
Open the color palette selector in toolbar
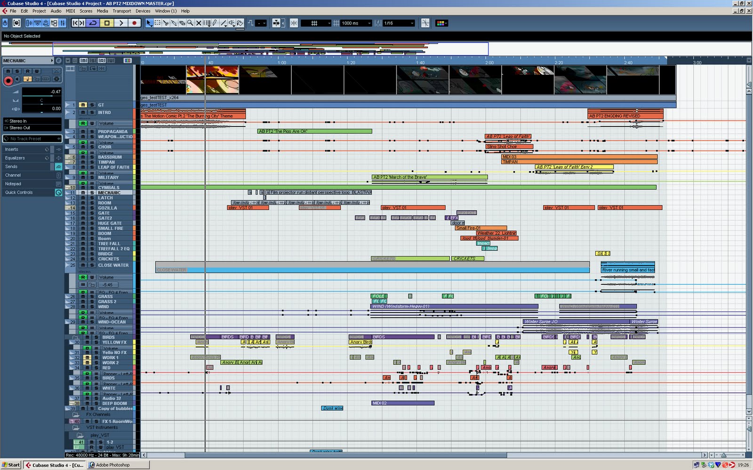point(441,23)
